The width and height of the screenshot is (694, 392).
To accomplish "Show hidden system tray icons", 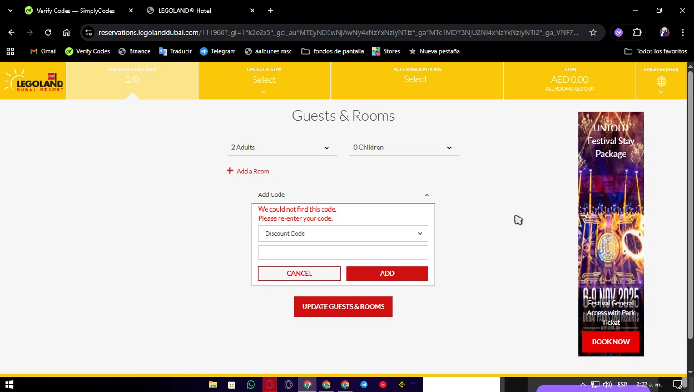I will coord(583,385).
